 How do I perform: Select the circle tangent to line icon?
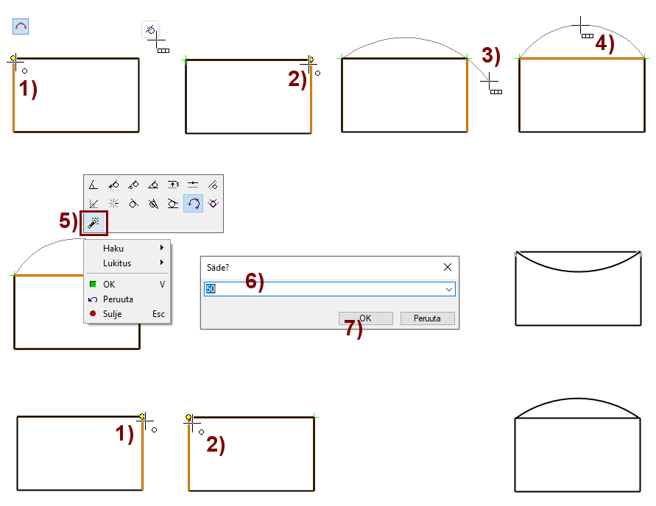click(x=133, y=204)
